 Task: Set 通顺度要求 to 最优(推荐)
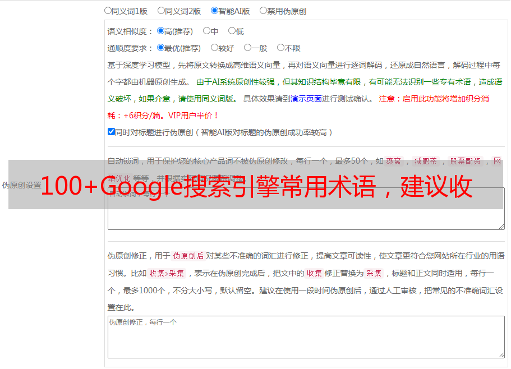click(x=160, y=48)
